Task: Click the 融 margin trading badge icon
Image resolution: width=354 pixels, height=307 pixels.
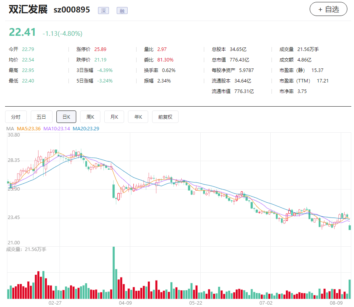Action: point(122,11)
